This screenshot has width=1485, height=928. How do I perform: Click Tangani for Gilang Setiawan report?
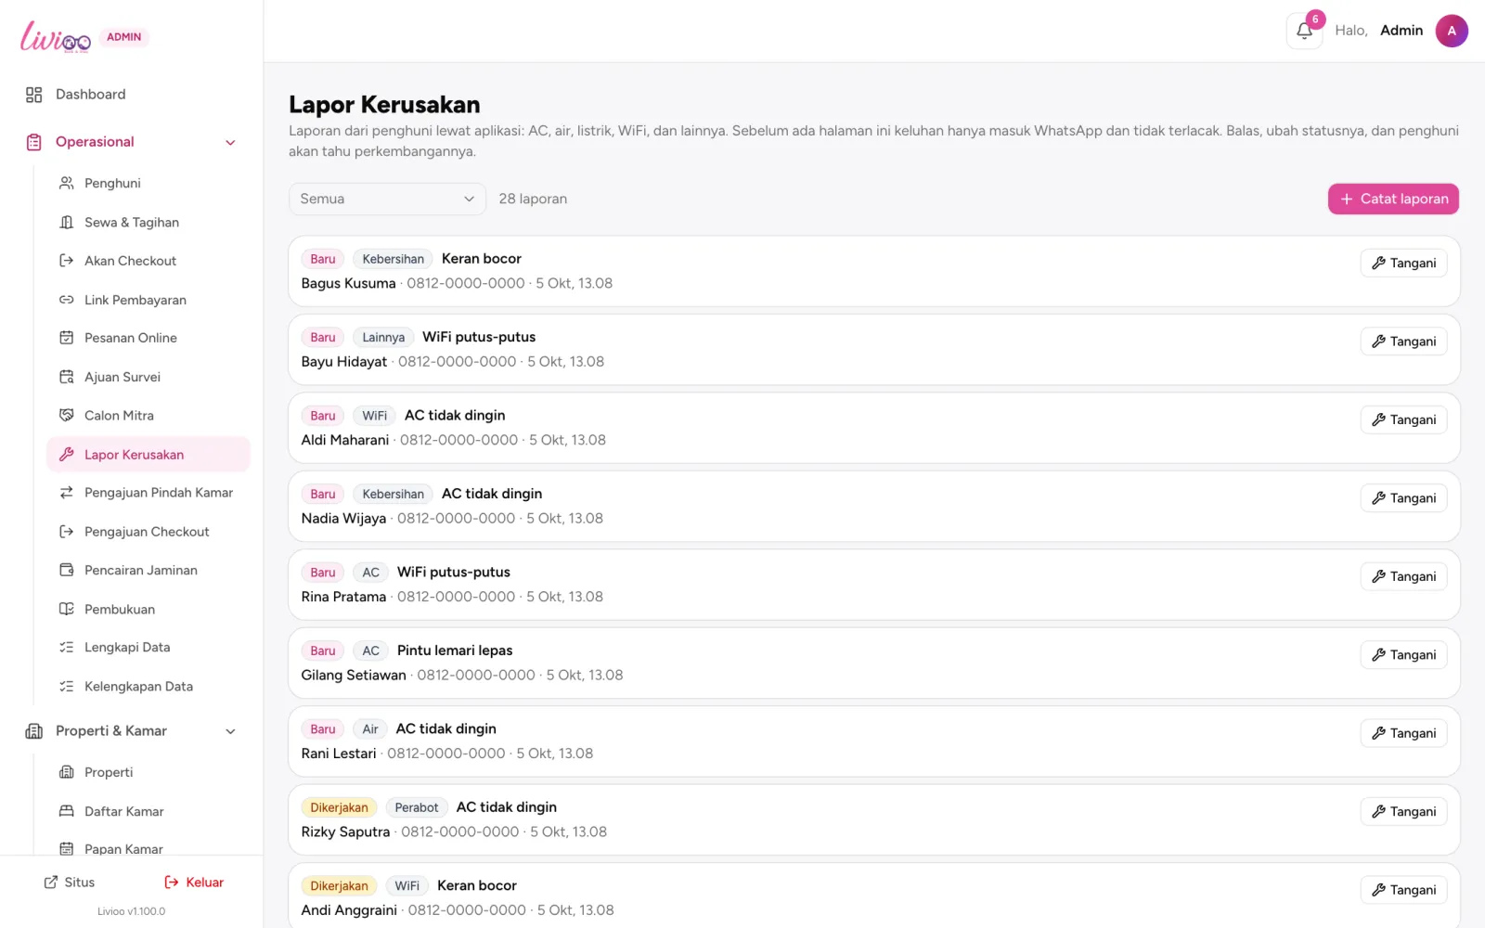(x=1403, y=655)
